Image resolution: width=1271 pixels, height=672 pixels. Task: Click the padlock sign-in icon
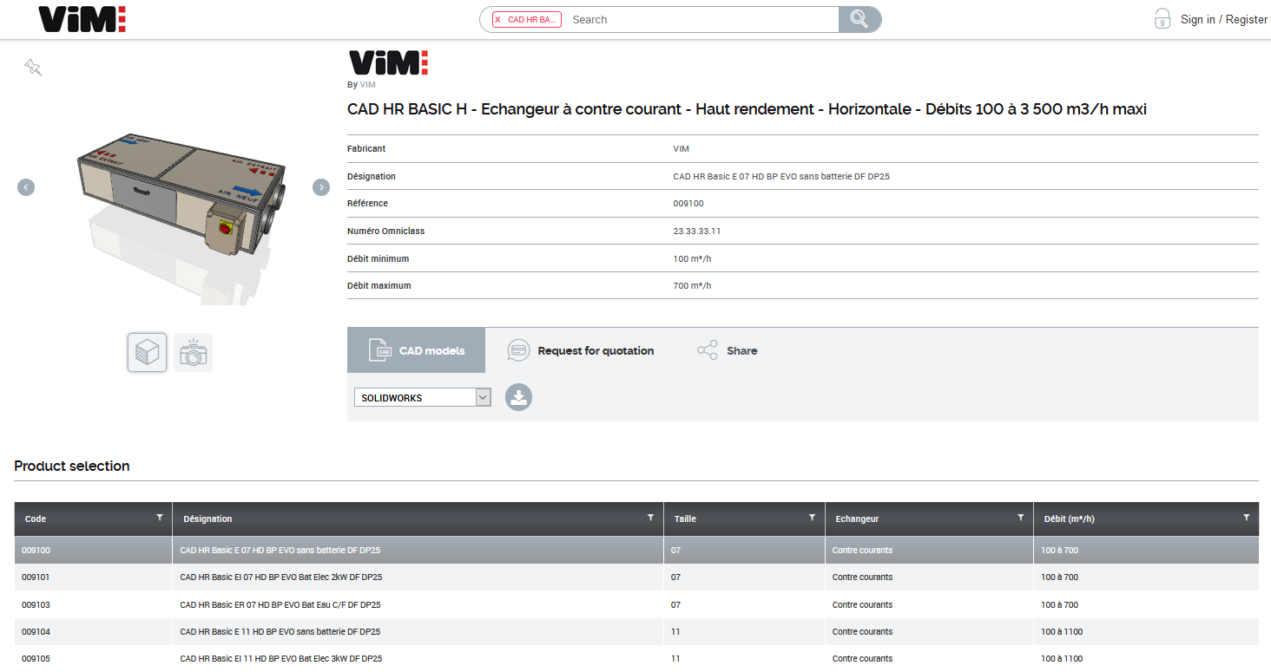(x=1162, y=19)
